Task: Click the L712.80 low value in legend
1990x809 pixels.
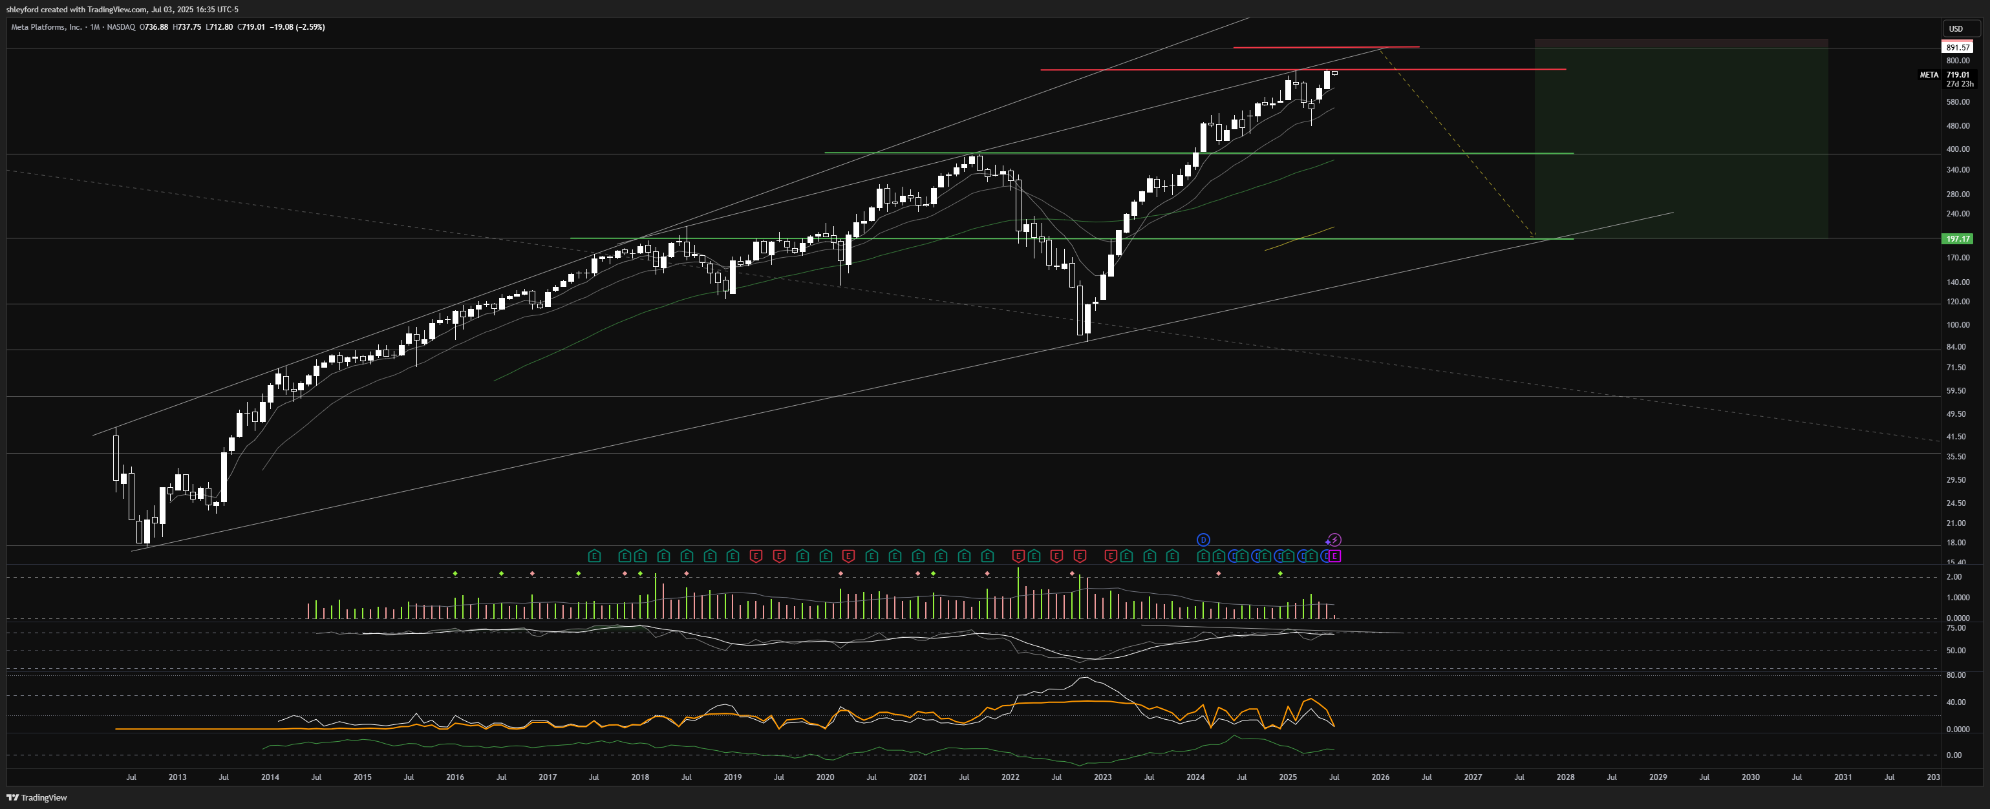Action: pyautogui.click(x=219, y=27)
